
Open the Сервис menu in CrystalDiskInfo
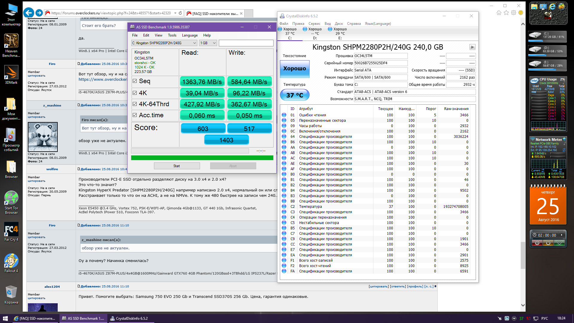click(314, 24)
